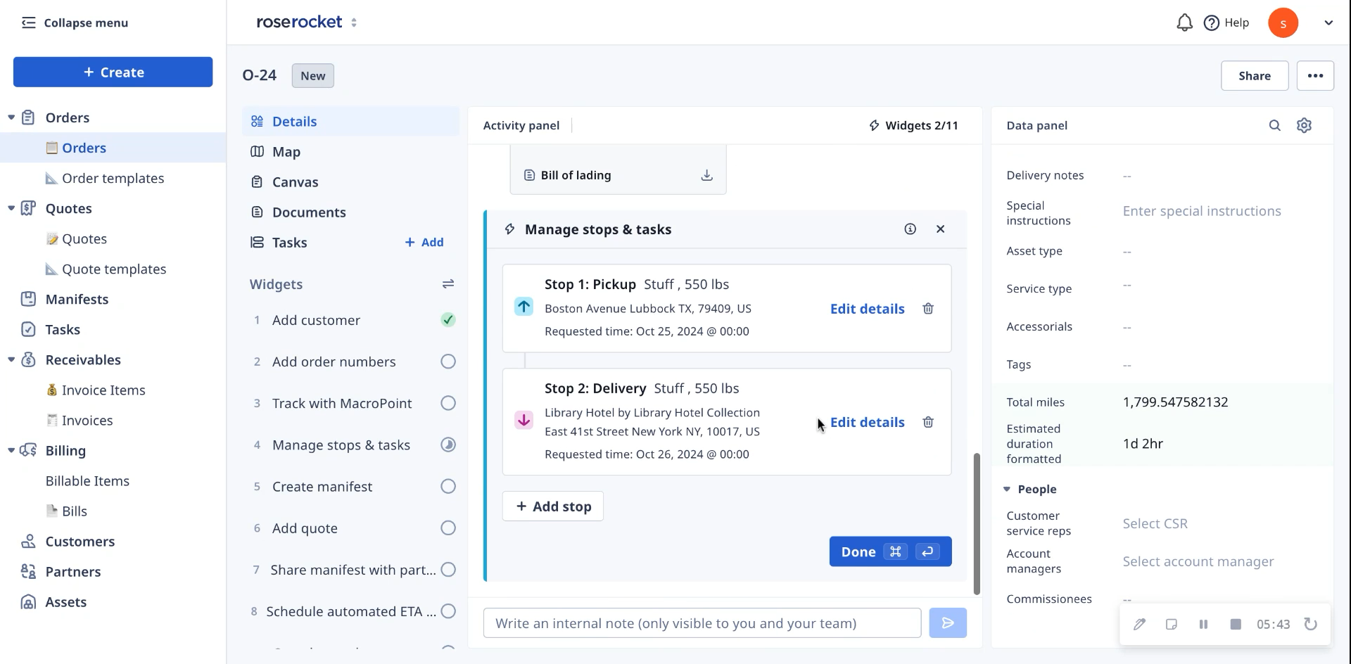Close the Manage stops & tasks widget

click(940, 229)
